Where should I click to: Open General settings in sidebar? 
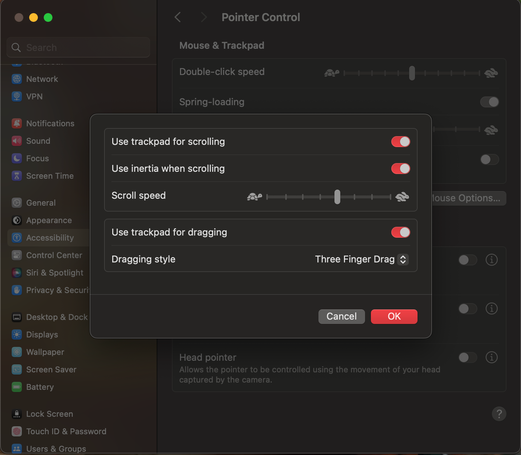tap(41, 203)
